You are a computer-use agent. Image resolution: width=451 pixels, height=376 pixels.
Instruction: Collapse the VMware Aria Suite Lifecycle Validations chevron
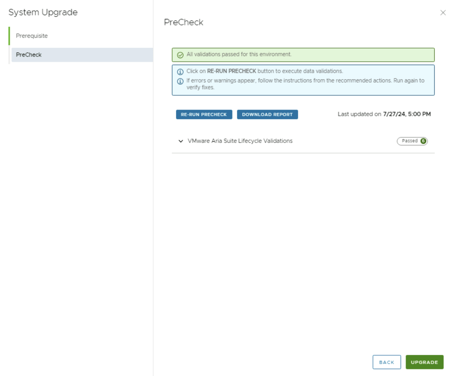point(180,141)
